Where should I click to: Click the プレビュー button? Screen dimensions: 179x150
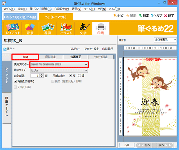pos(75,49)
